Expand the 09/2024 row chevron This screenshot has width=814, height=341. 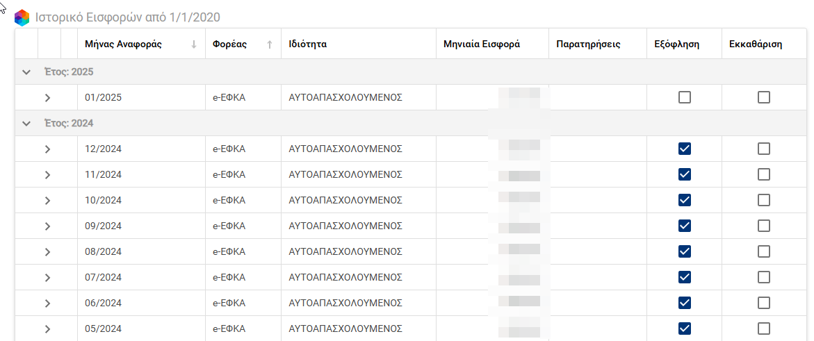pos(47,226)
